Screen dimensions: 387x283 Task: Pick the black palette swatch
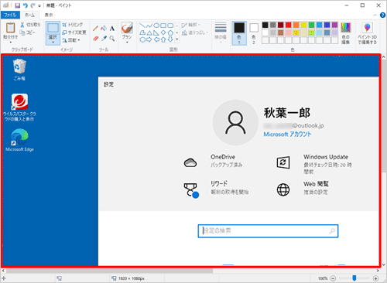click(265, 25)
